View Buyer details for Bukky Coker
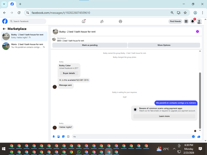This screenshot has height=155, width=207. pos(69,73)
